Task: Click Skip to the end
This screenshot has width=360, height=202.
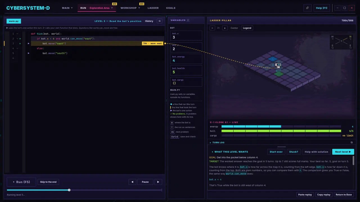Action: (48, 182)
